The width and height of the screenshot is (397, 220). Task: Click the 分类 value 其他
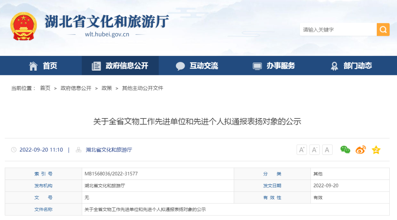point(318,174)
